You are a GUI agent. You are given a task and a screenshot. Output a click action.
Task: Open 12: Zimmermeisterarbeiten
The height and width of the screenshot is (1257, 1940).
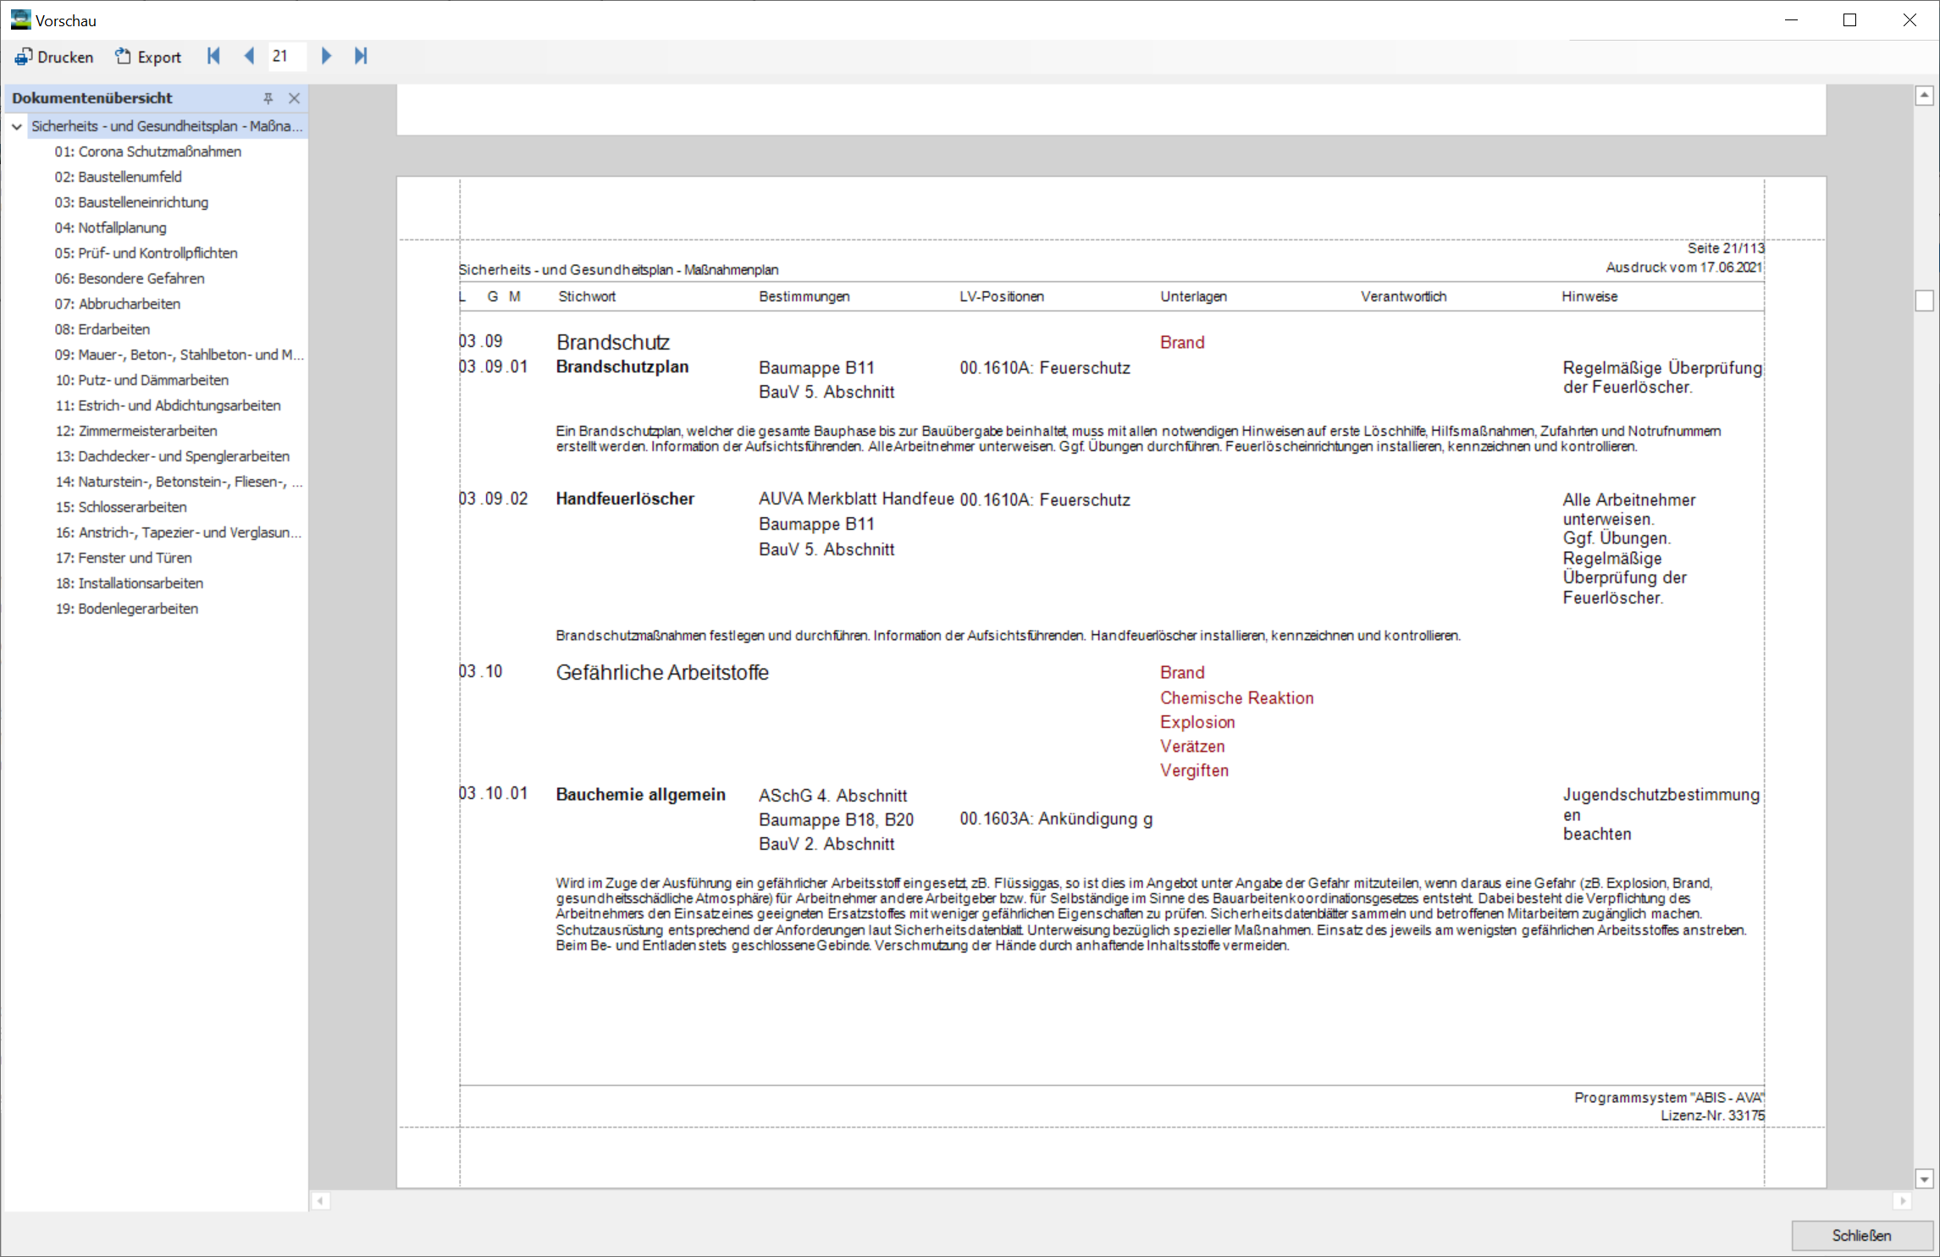pyautogui.click(x=136, y=431)
